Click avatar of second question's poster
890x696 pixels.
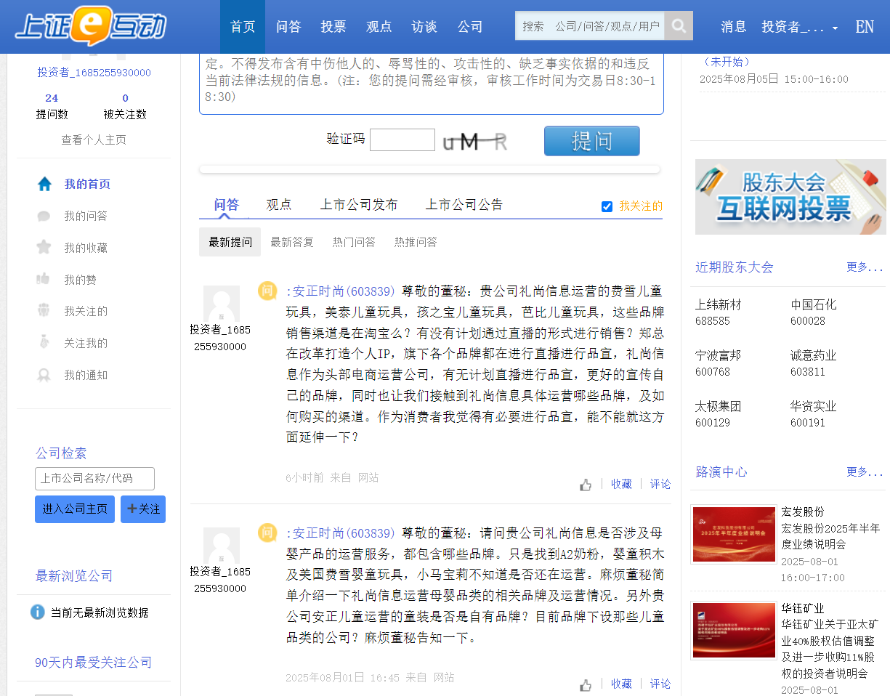tap(221, 546)
